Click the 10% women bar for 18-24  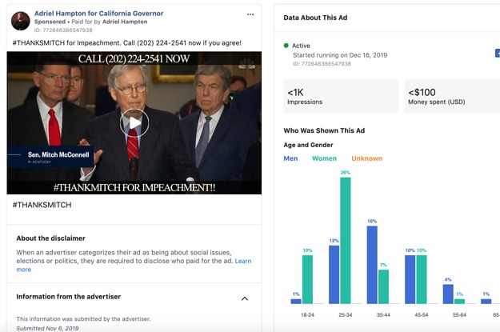click(x=307, y=278)
